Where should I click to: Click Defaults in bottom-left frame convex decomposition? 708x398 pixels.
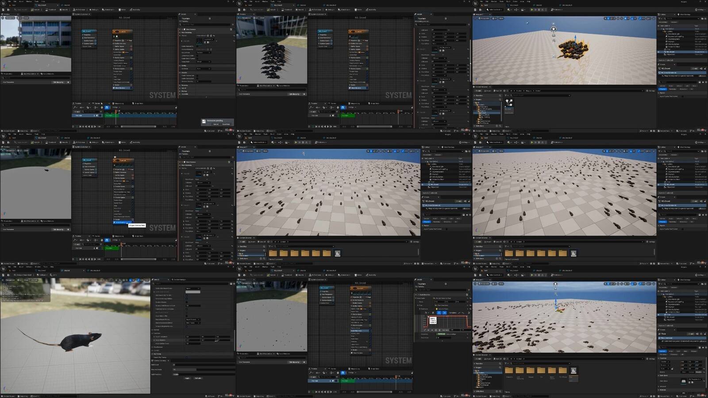198,378
